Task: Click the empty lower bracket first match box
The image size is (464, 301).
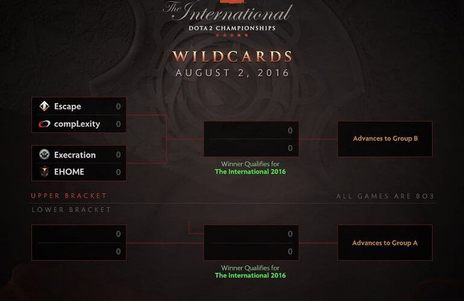Action: [x=79, y=243]
